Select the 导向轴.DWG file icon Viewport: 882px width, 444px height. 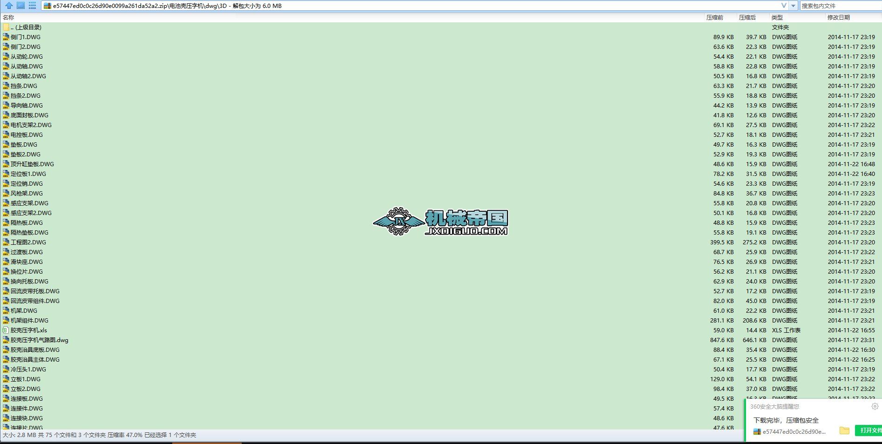[6, 105]
